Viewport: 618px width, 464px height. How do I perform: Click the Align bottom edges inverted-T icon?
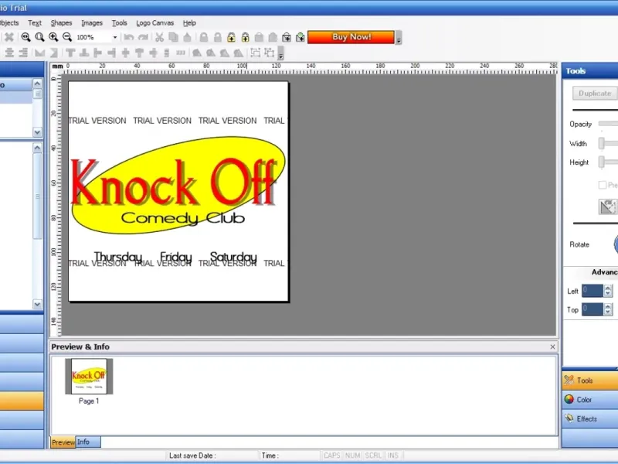84,53
